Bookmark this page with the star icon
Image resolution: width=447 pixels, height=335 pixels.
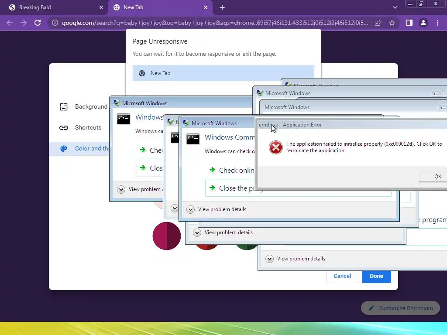click(392, 23)
